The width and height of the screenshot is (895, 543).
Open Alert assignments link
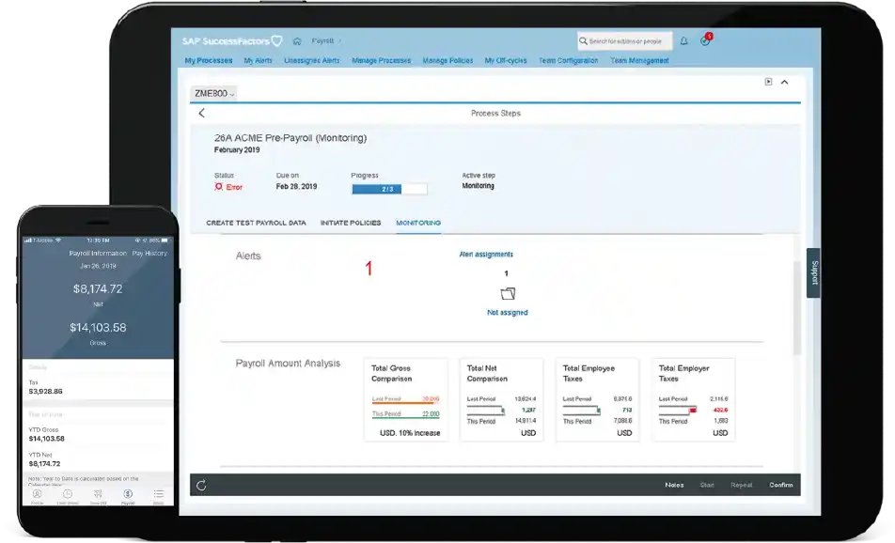pos(486,255)
